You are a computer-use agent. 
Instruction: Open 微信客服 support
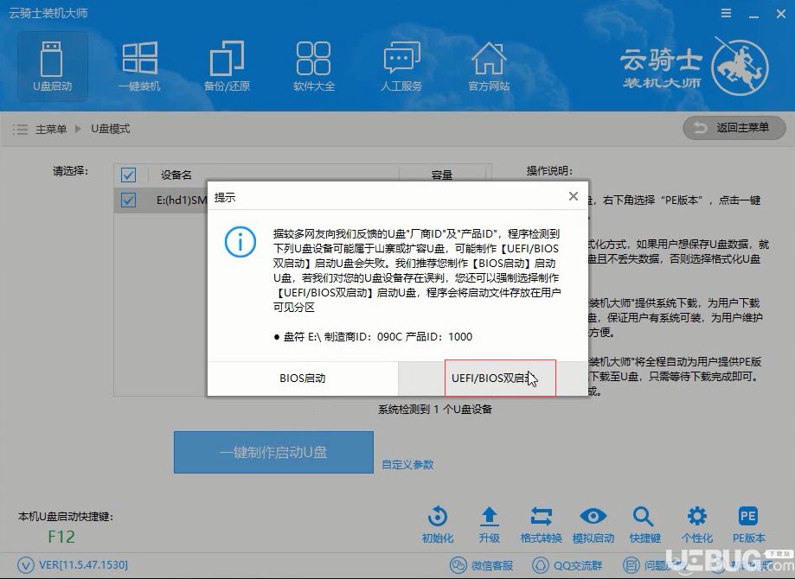click(x=482, y=565)
